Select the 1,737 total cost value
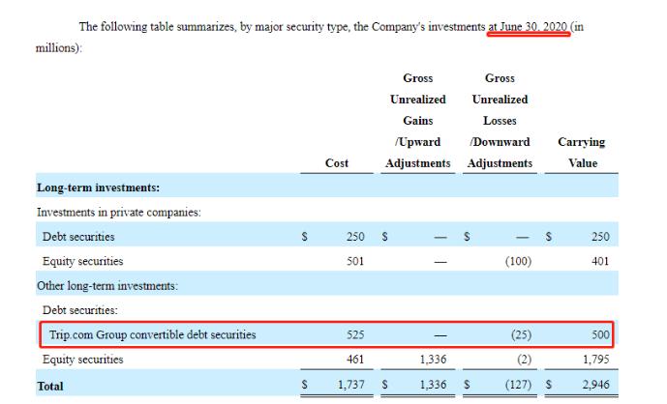Image resolution: width=667 pixels, height=404 pixels. point(351,385)
